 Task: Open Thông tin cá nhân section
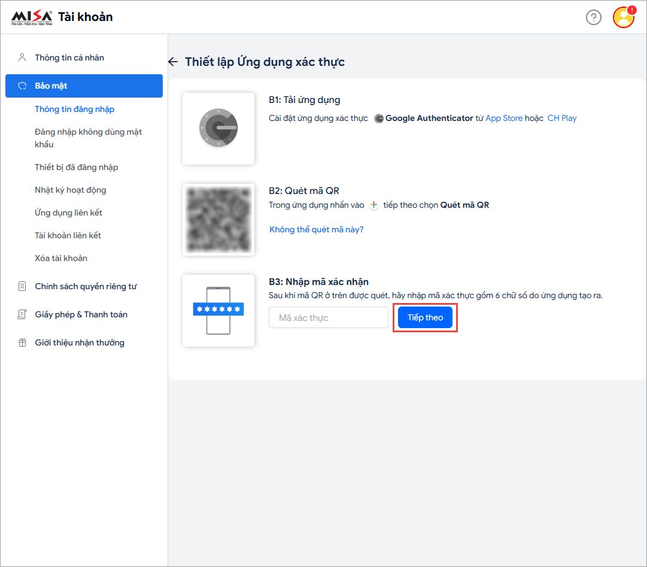tap(69, 57)
